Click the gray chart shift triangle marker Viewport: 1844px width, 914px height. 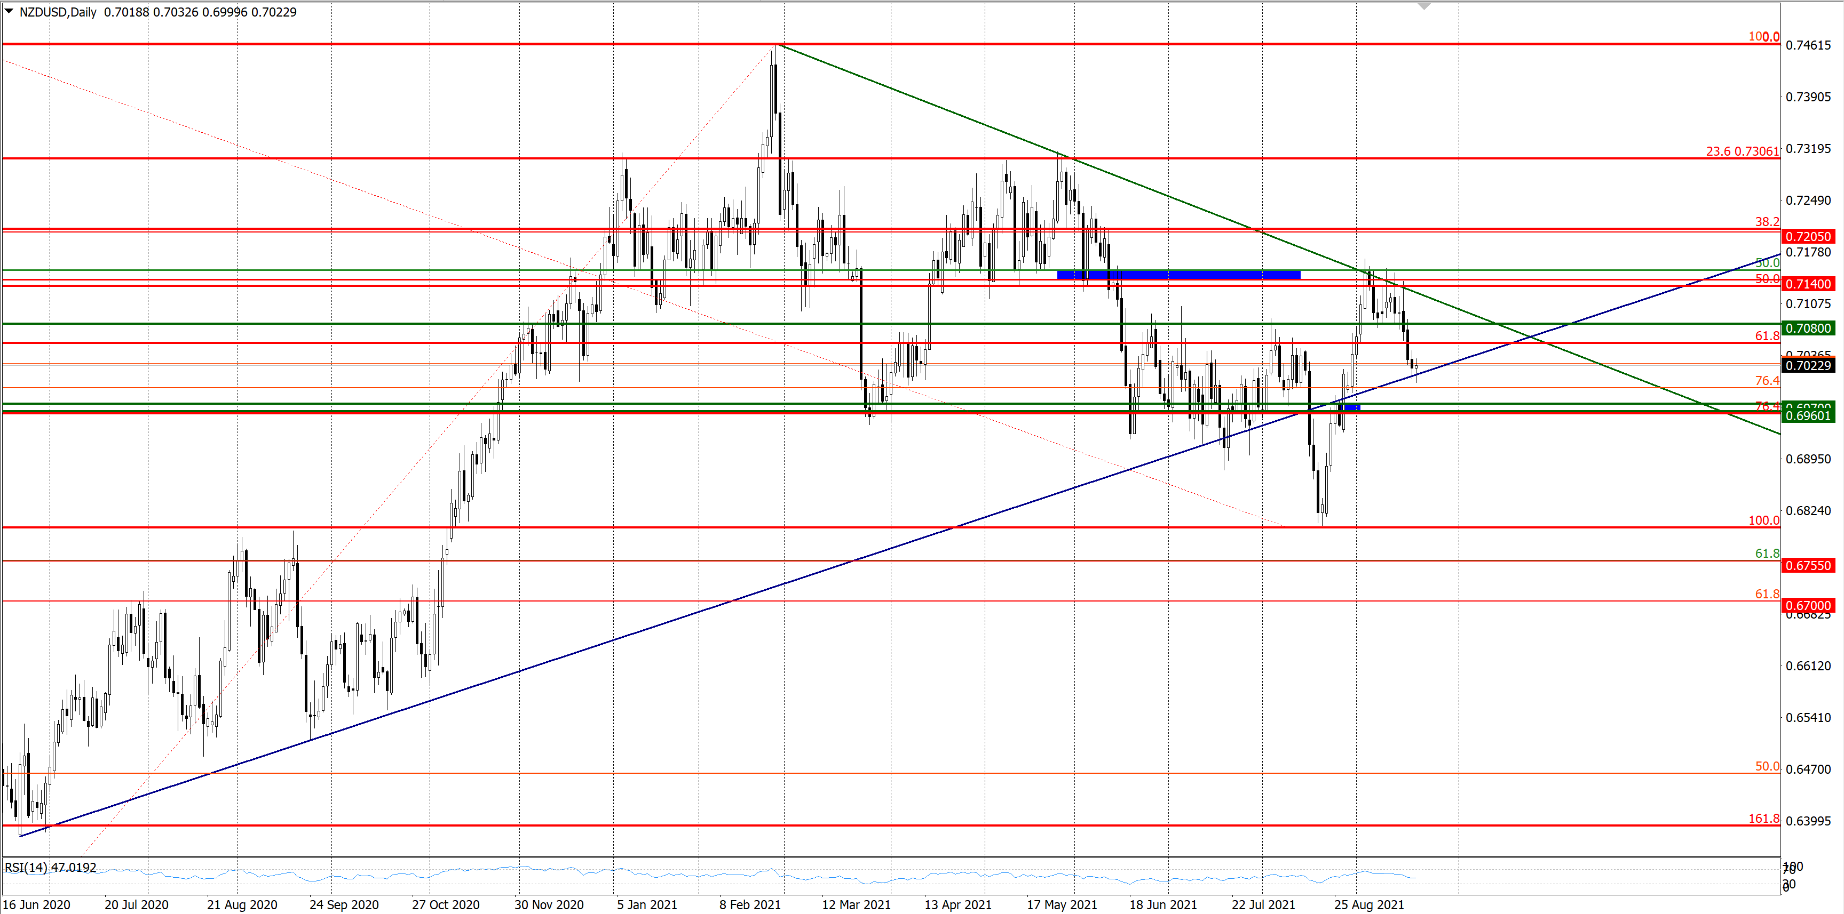point(1424,6)
